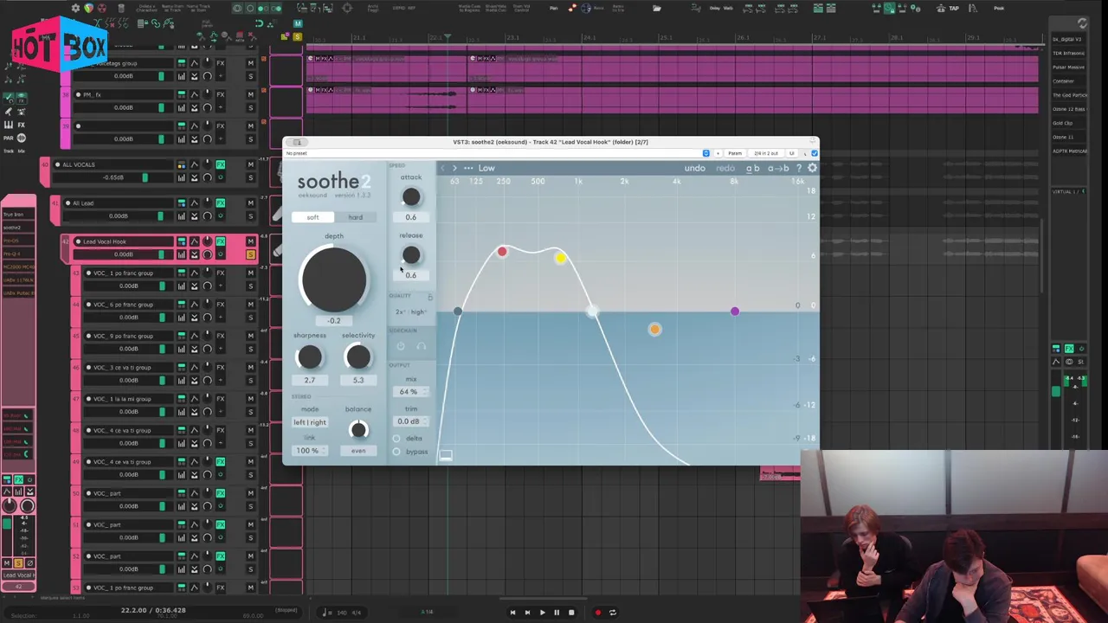The image size is (1108, 623).
Task: Open soothe2 help question mark
Action: pyautogui.click(x=798, y=168)
